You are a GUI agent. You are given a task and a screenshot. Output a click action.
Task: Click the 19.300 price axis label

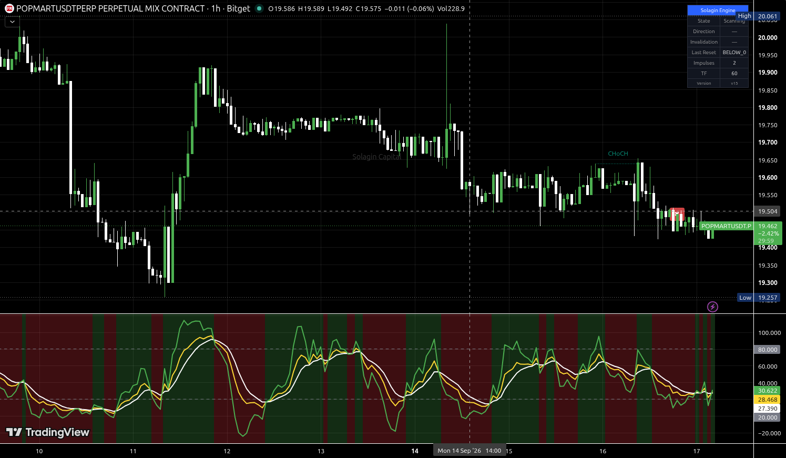(x=768, y=283)
